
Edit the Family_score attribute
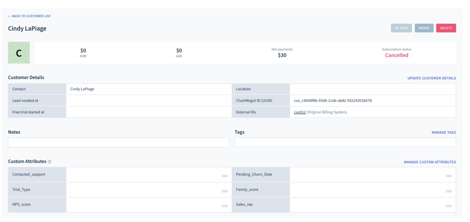pos(449,191)
